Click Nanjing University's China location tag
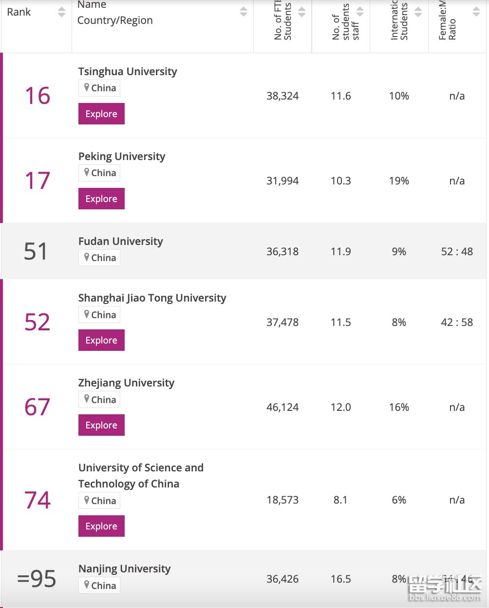This screenshot has width=489, height=608. 99,586
